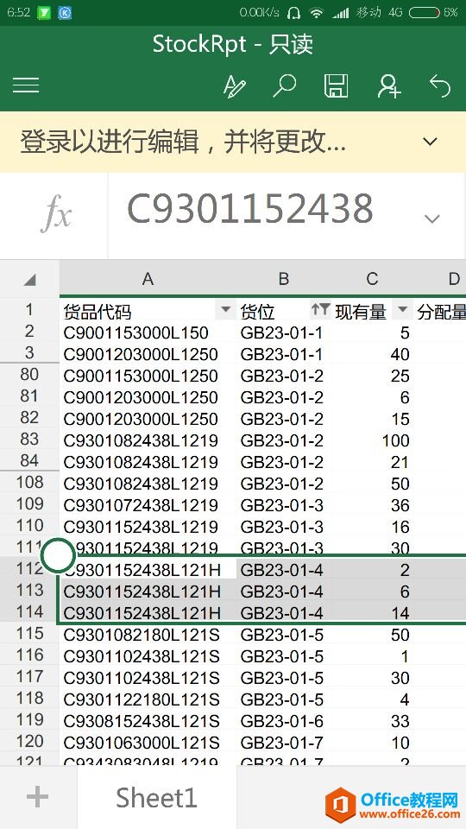Select GB23-01-7 cell in row 120
Screen dimensions: 466x829
coord(284,744)
